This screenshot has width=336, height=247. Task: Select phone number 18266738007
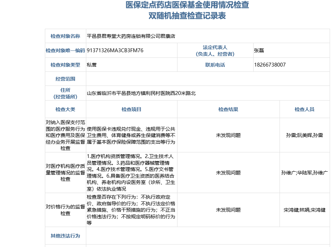pos(270,64)
